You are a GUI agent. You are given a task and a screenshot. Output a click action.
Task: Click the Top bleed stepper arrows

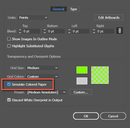click(x=20, y=31)
